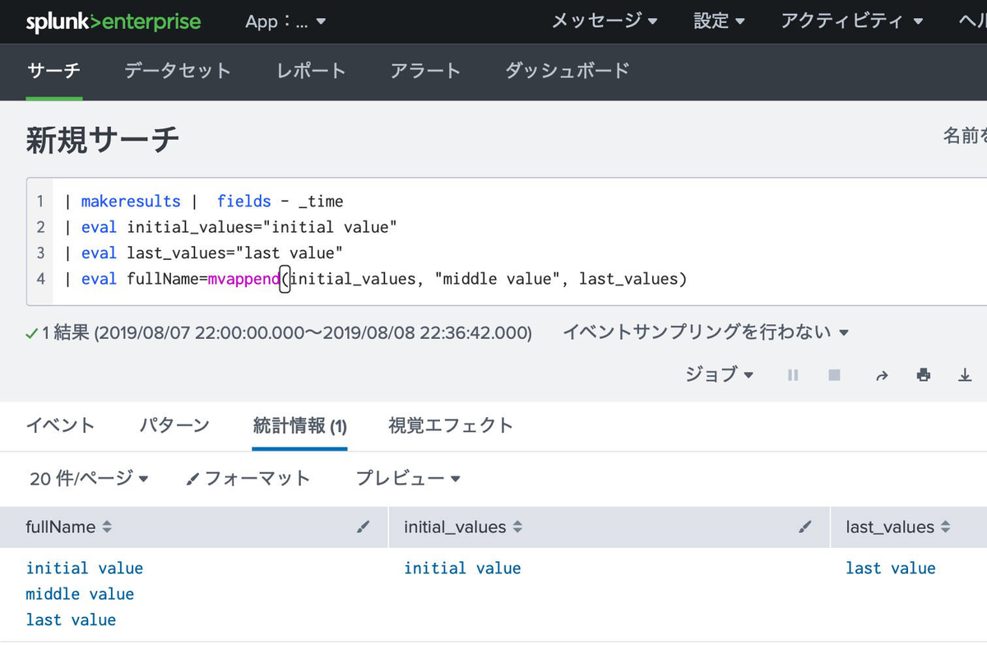Click the Splunk enterprise logo
This screenshot has height=645, width=987.
coord(114,21)
